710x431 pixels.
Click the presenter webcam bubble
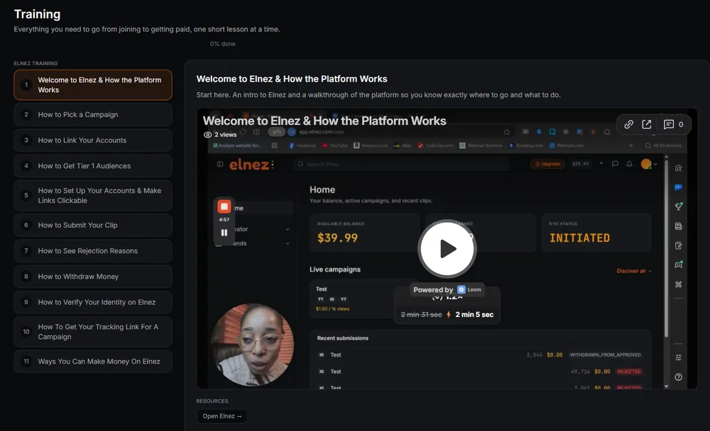[x=252, y=345]
